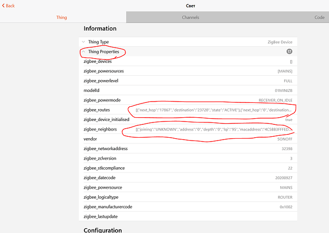Viewport: 329px width, 233px height.
Task: Click the ZigBee Device type label
Action: coord(280,42)
